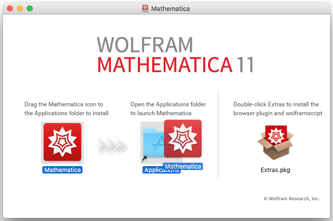Close the Mathematica installer window
The width and height of the screenshot is (333, 221).
(x=10, y=8)
